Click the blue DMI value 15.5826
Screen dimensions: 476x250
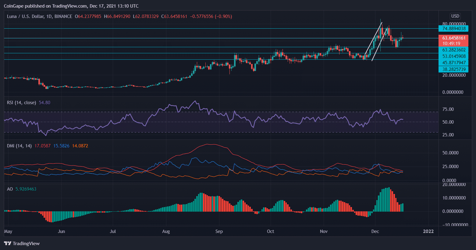pyautogui.click(x=61, y=146)
